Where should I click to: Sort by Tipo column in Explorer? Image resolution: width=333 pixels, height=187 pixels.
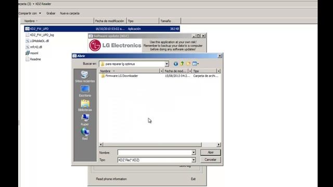coord(143,21)
